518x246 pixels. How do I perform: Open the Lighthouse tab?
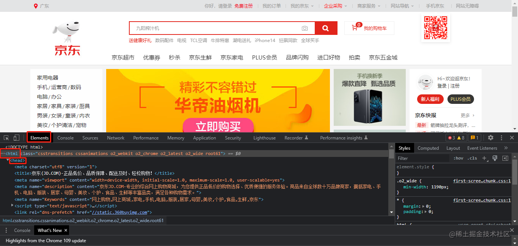264,138
